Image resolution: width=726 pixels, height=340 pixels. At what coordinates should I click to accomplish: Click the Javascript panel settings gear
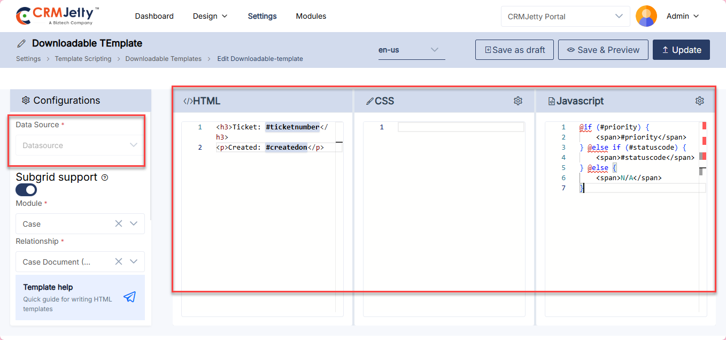699,101
